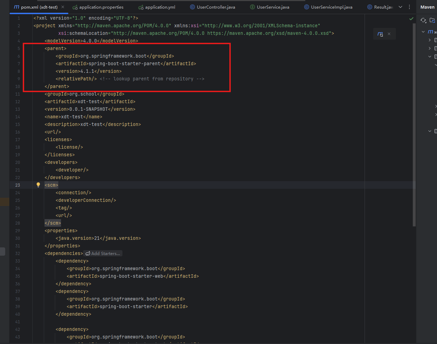Open the editor tabs kebab menu

click(409, 7)
